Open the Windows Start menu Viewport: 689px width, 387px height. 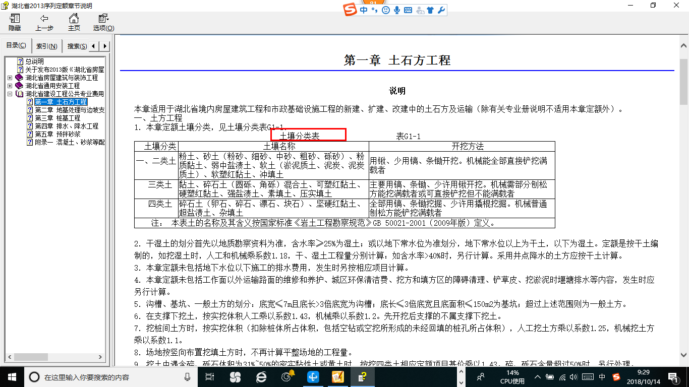coord(12,376)
